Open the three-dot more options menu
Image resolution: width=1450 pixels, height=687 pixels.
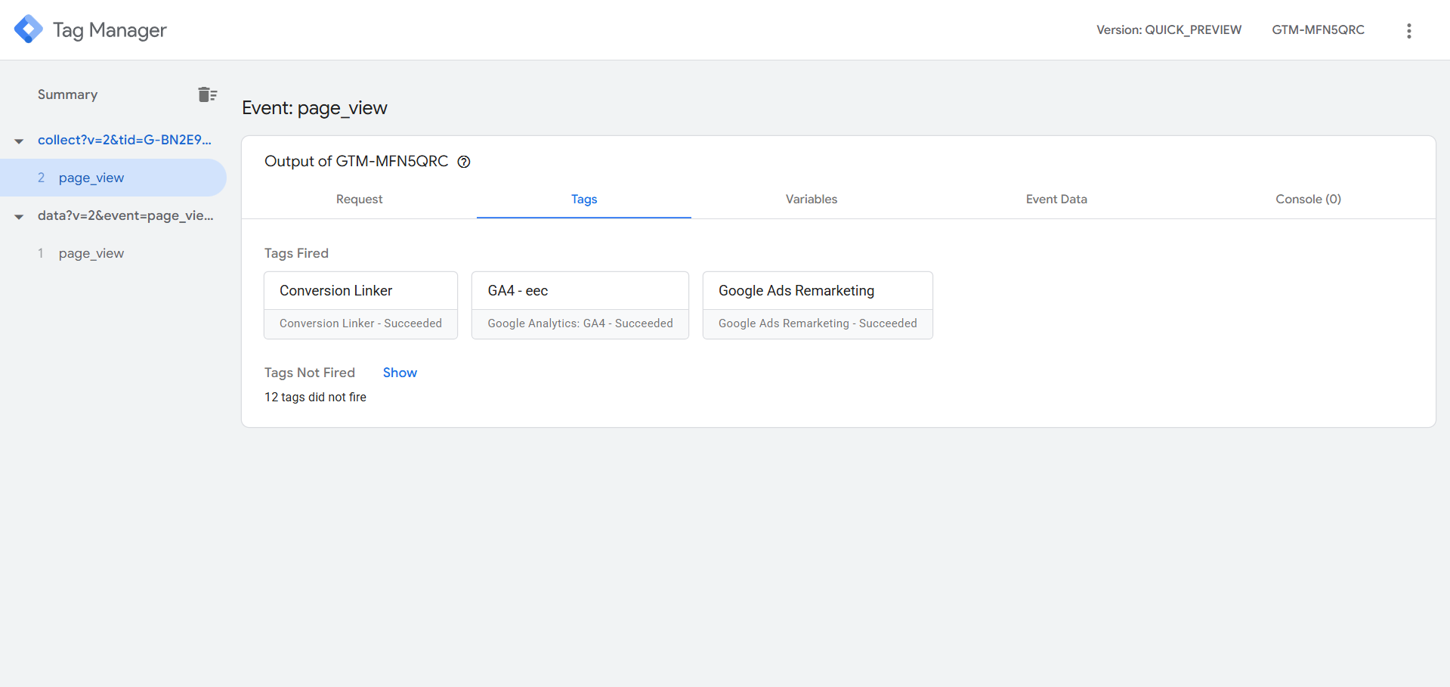tap(1408, 30)
